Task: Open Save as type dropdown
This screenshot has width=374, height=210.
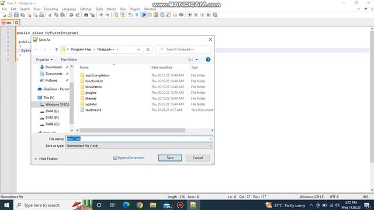Action: (x=139, y=146)
